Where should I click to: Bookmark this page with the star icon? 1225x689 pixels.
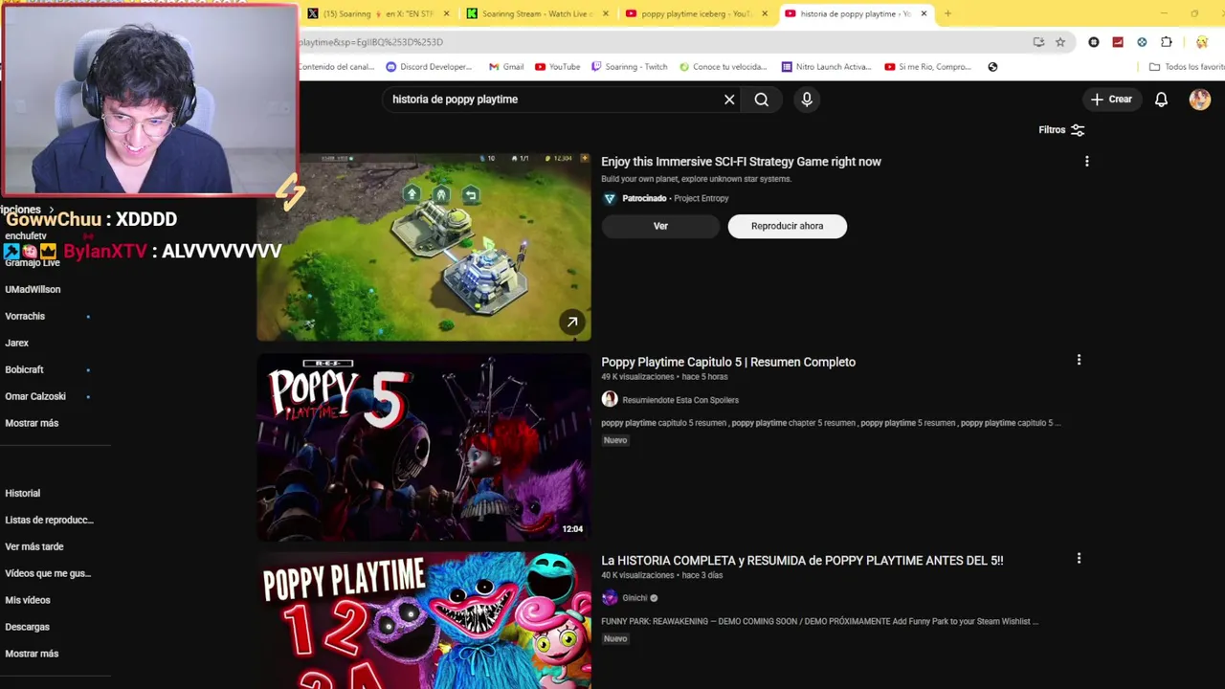[1060, 42]
